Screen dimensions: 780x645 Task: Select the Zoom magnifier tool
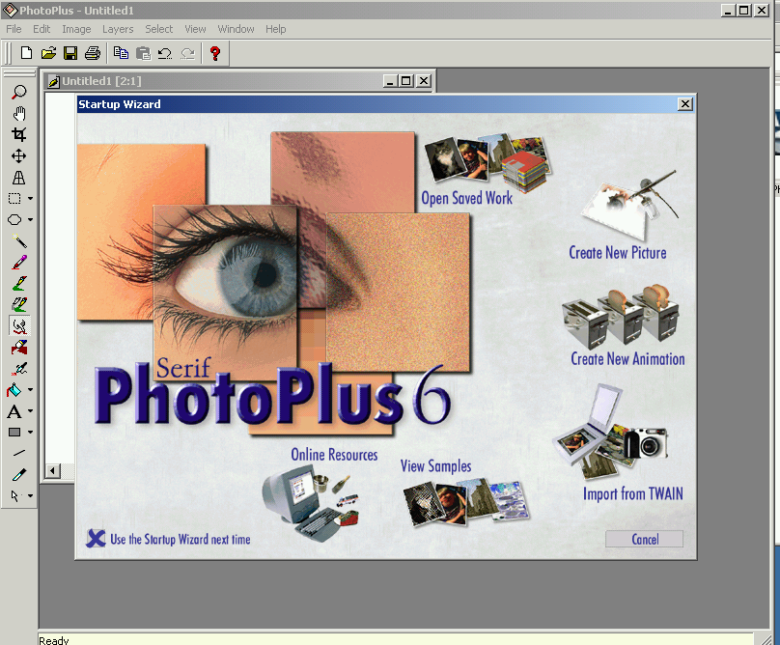tap(19, 92)
